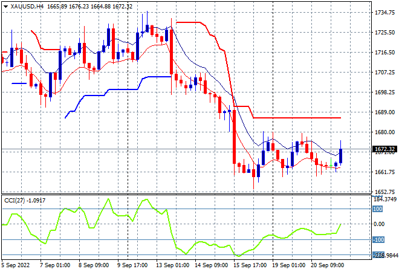Select the current price label 1672.32

(384, 149)
